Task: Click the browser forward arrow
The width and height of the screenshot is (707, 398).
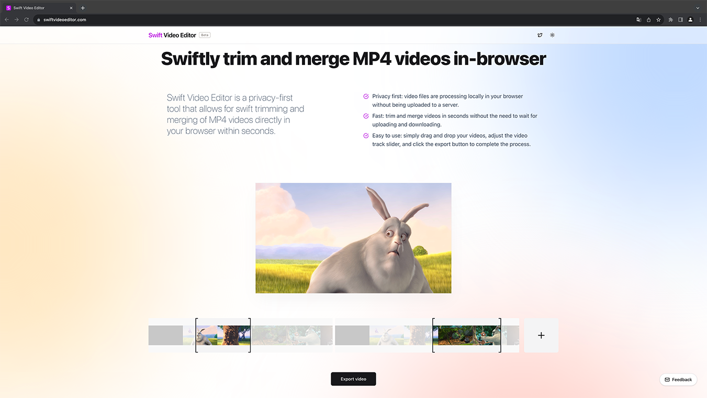Action: pos(17,19)
